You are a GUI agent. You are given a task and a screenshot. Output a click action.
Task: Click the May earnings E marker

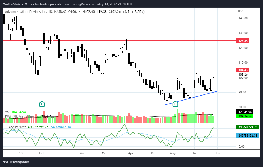(x=175, y=104)
